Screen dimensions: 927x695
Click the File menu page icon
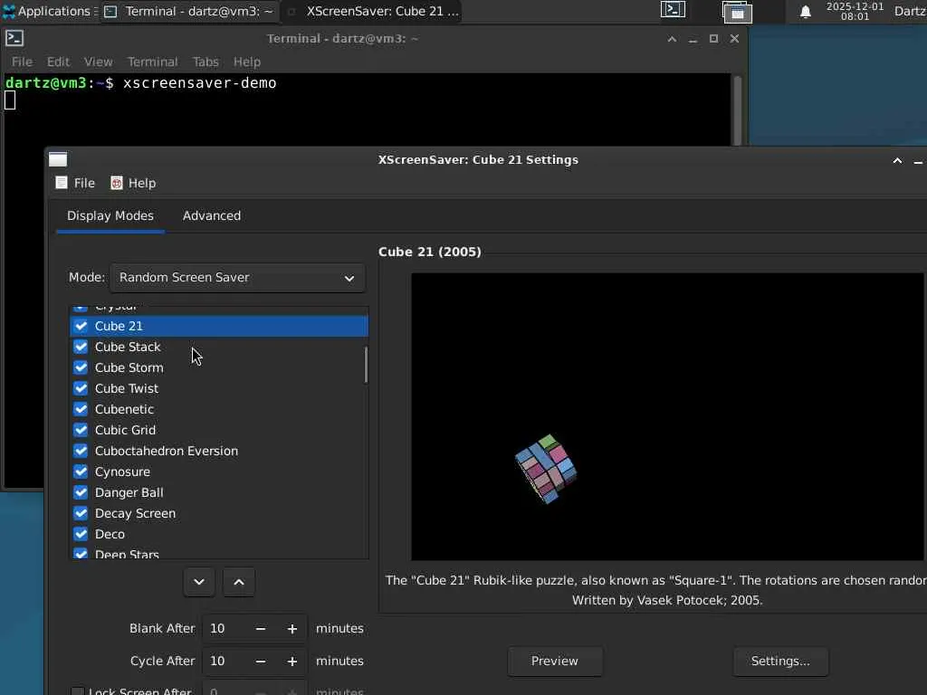click(62, 183)
